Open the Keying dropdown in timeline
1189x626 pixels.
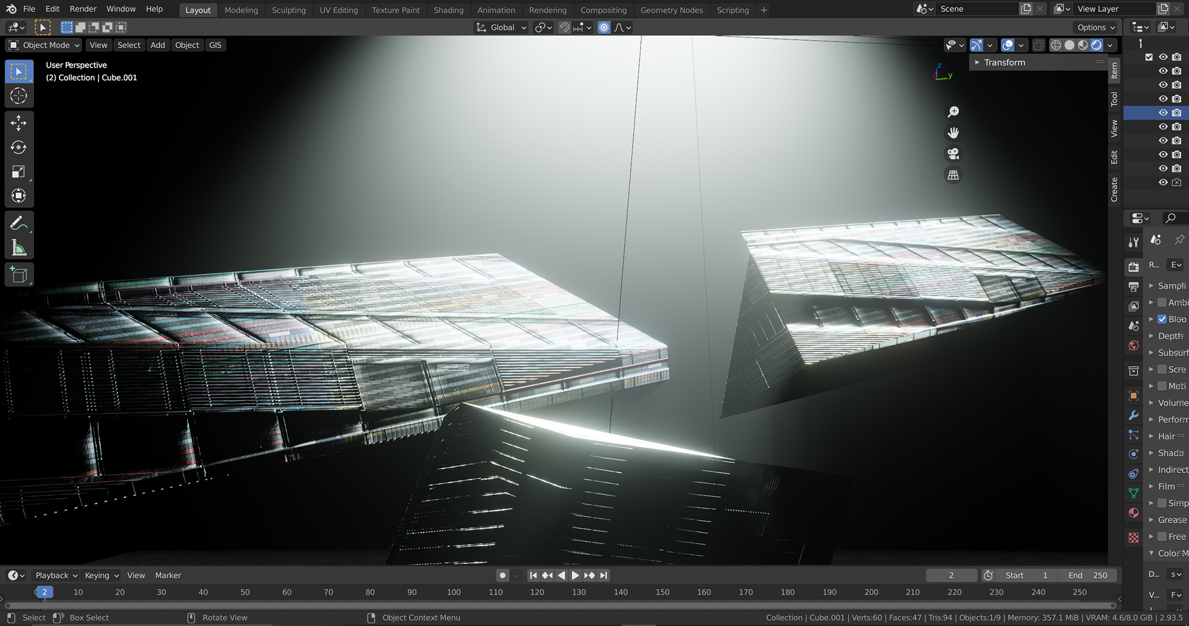pyautogui.click(x=101, y=575)
